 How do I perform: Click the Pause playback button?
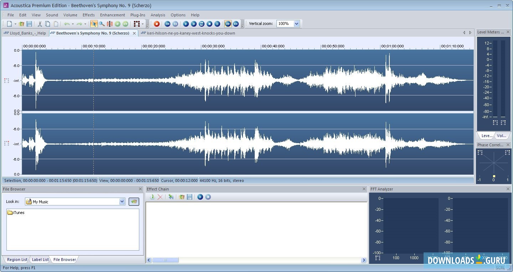(x=217, y=24)
